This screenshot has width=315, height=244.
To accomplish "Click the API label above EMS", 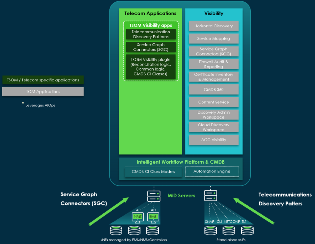I will pyautogui.click(x=154, y=210).
